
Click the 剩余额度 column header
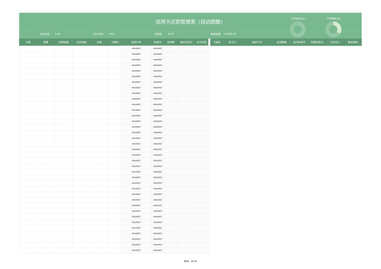(353, 42)
